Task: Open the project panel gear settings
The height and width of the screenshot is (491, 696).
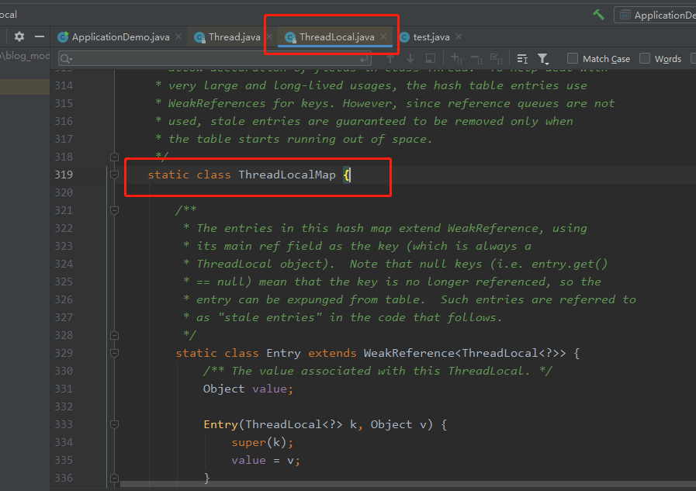Action: point(19,36)
